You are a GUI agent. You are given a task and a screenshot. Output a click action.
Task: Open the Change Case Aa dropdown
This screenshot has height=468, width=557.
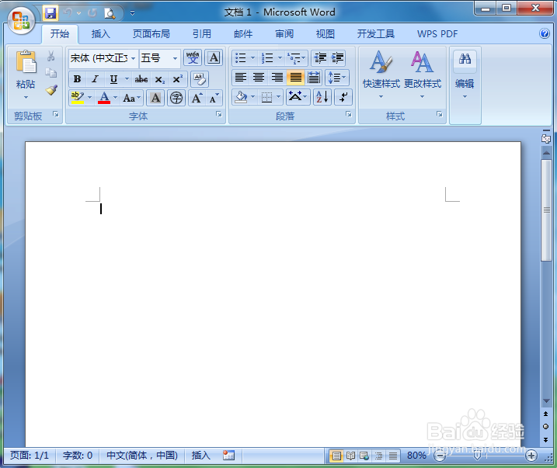(131, 98)
